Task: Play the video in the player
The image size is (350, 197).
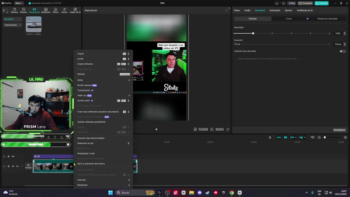Action: coord(156,129)
